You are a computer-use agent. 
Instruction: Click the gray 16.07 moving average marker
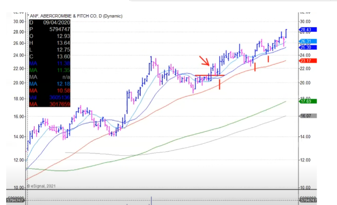pyautogui.click(x=308, y=116)
